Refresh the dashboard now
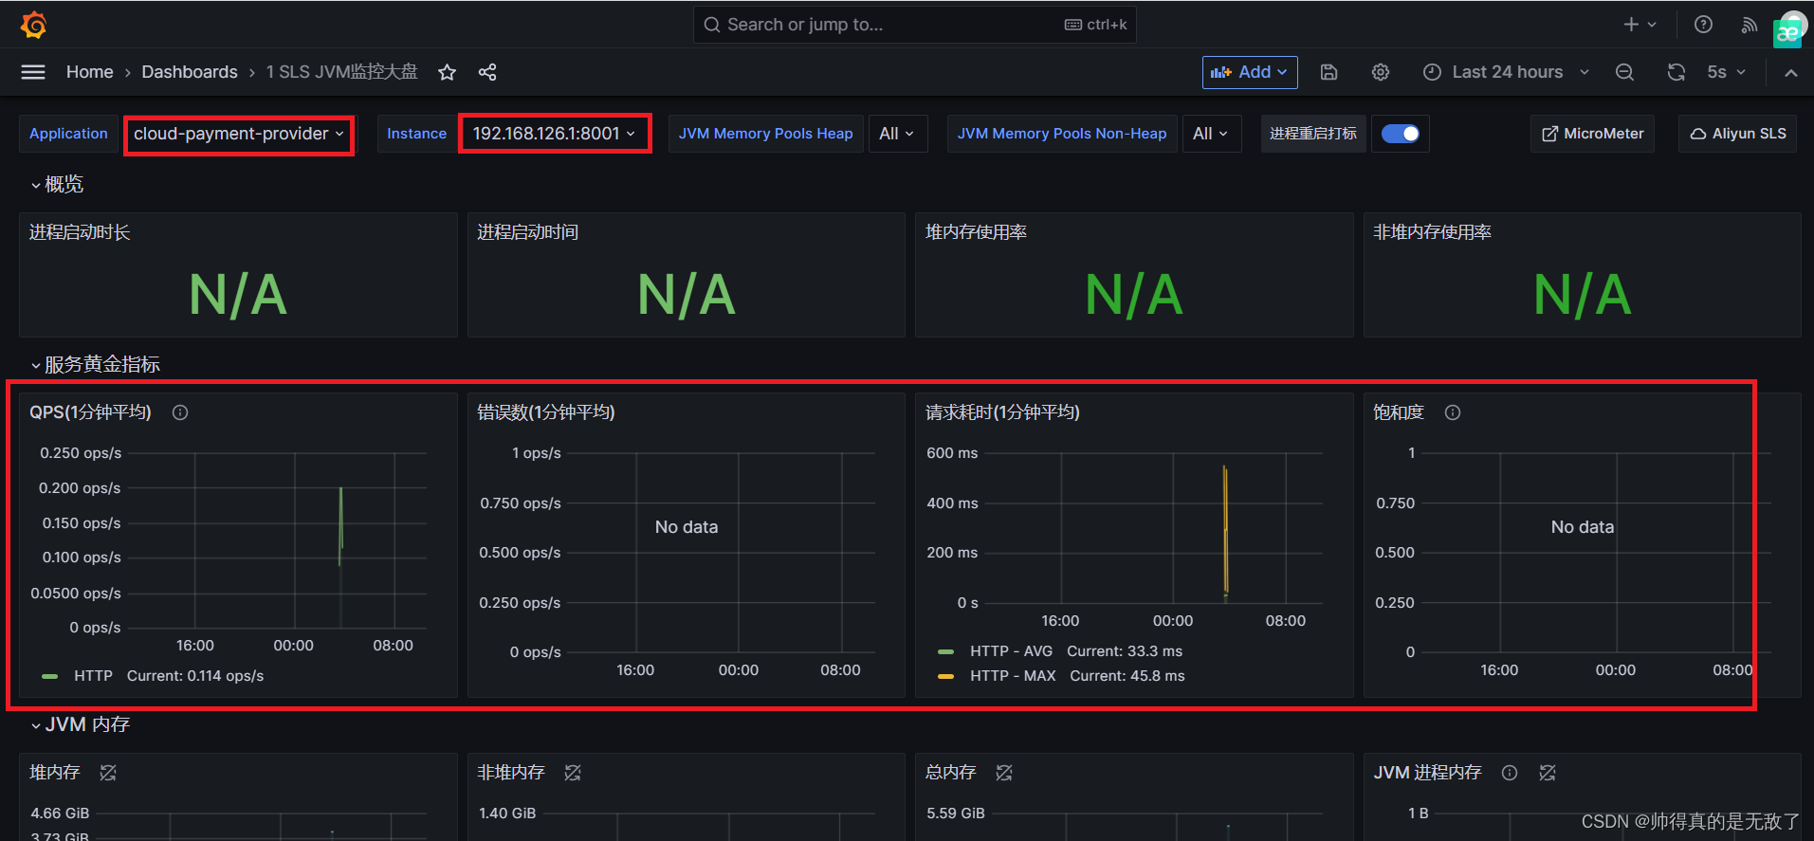Image resolution: width=1814 pixels, height=841 pixels. [x=1677, y=72]
